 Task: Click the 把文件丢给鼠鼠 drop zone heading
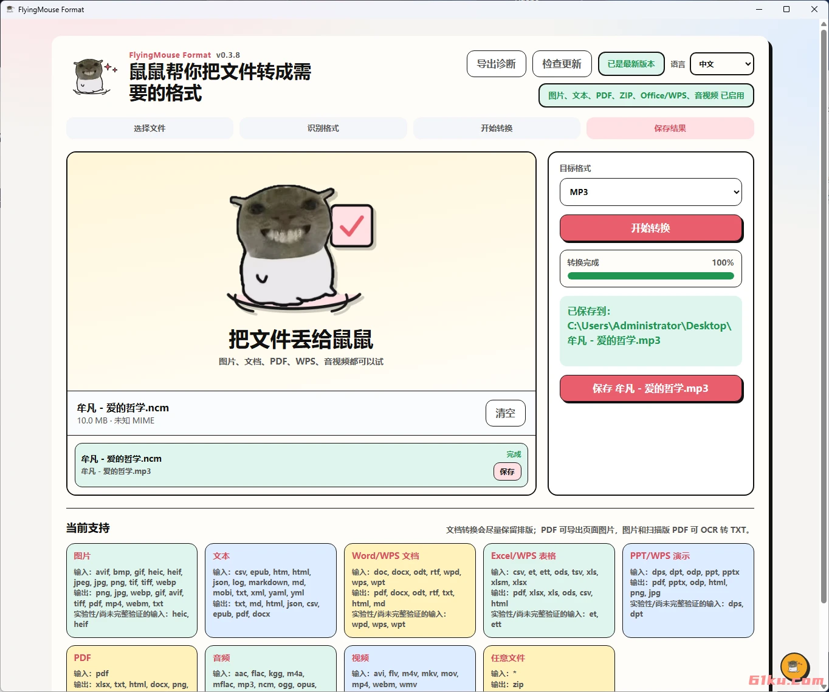[x=301, y=339]
